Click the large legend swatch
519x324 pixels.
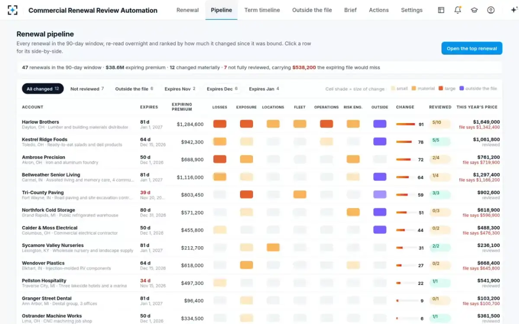click(441, 89)
